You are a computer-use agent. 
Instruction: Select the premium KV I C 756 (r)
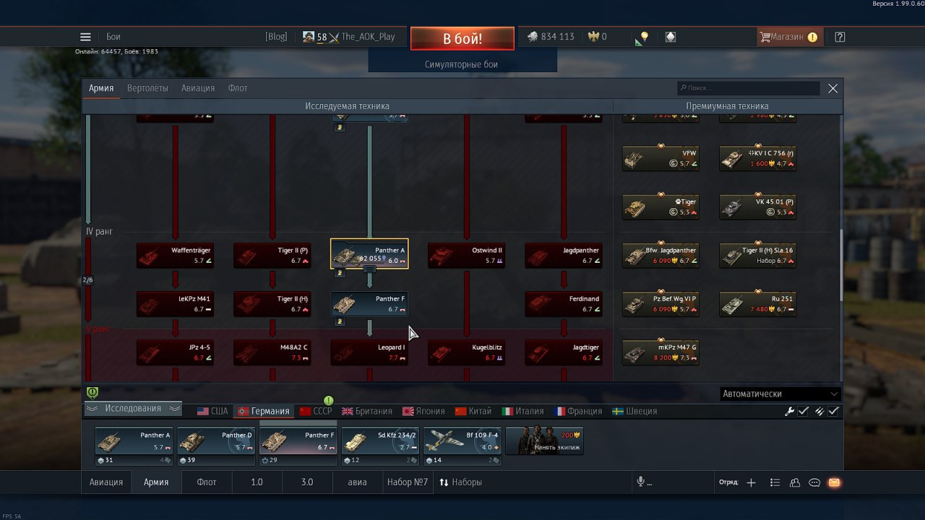tap(757, 159)
